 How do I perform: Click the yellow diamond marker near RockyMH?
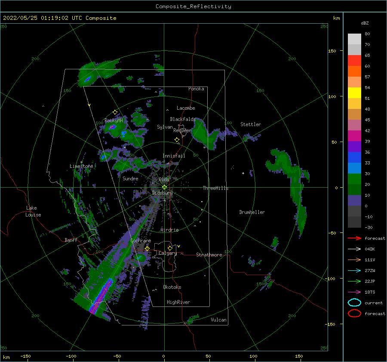click(x=115, y=112)
